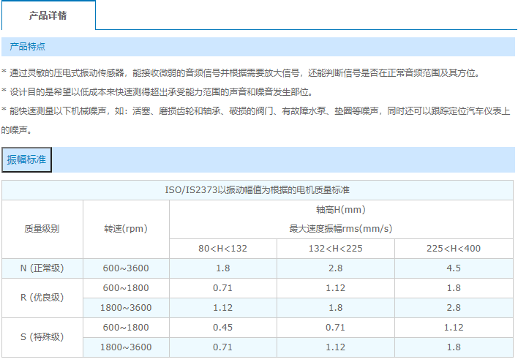This screenshot has width=518, height=362.
Task: Click the 产品特点 section header
Action: (28, 47)
